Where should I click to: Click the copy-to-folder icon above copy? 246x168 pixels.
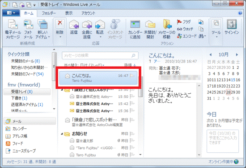click(201, 22)
